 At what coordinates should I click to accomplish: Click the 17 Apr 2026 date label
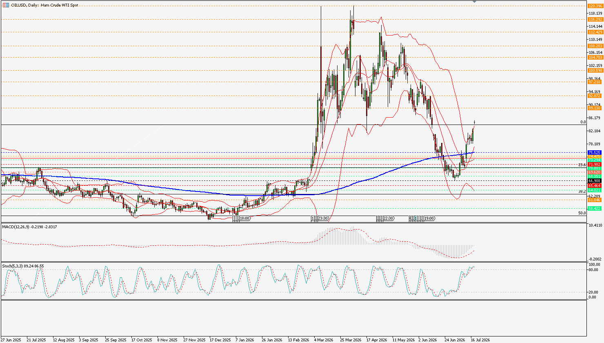pos(377,340)
